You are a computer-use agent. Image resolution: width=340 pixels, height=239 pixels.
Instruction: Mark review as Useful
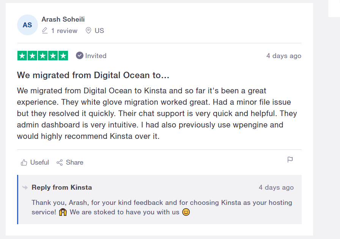tap(39, 162)
